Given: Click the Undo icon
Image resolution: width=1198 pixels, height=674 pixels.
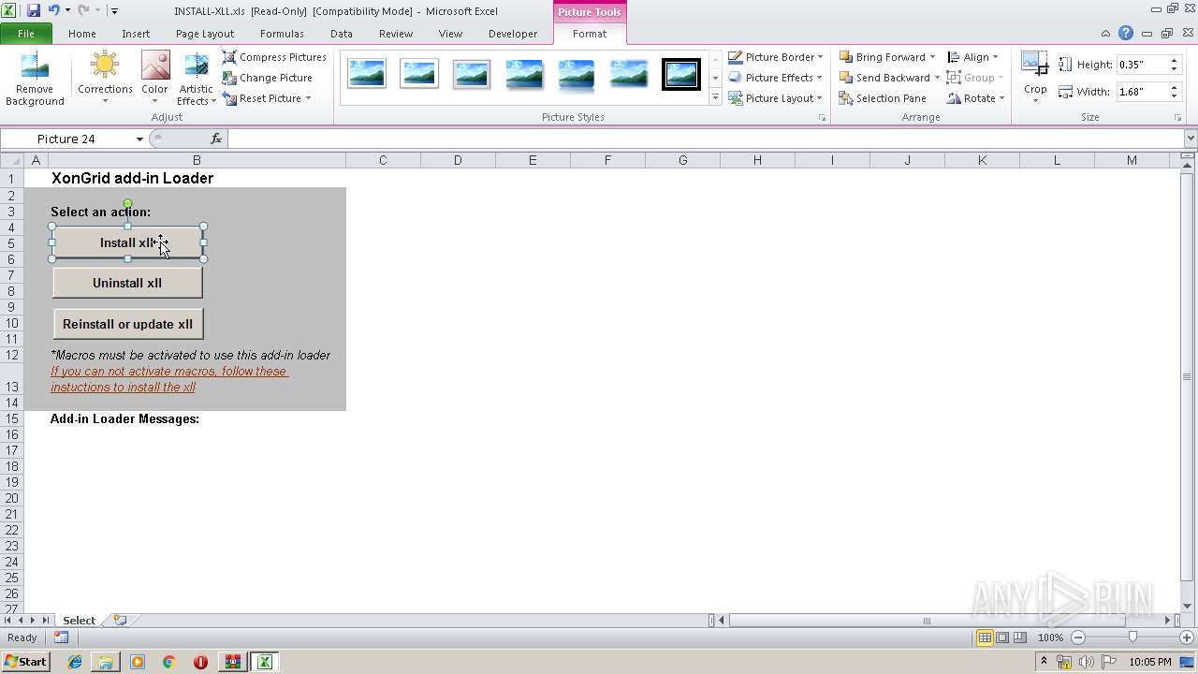Looking at the screenshot, I should click(x=53, y=10).
